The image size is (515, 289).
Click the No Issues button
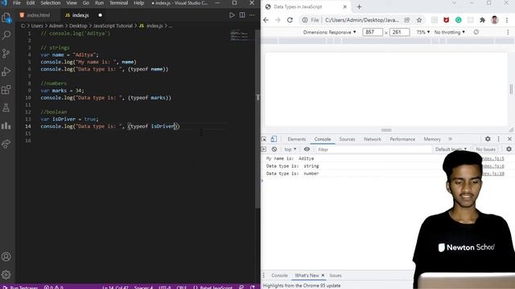[485, 149]
